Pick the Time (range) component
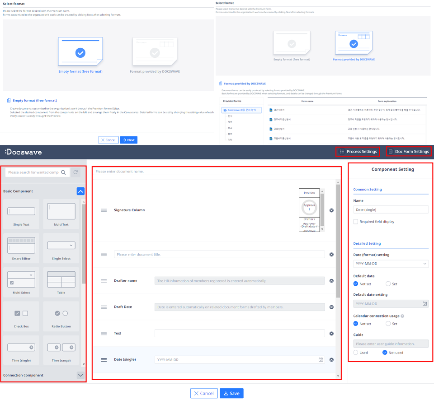 pyautogui.click(x=61, y=350)
